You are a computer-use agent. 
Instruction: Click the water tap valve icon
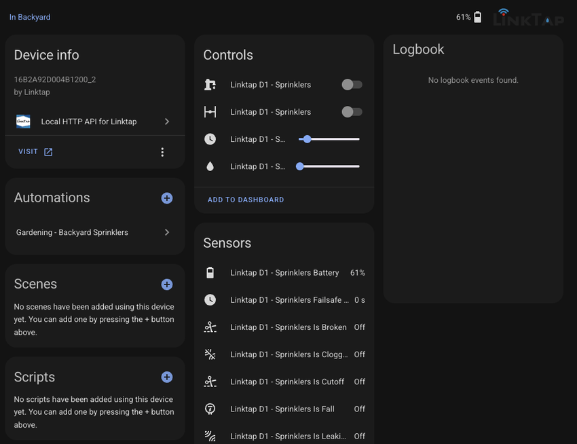coord(210,85)
